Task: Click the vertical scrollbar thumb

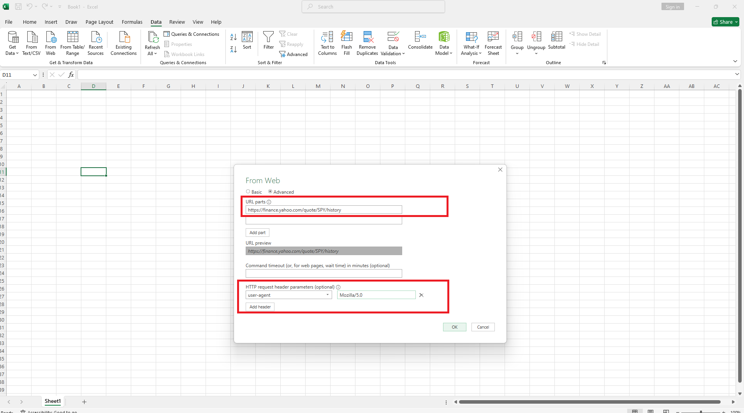Action: pyautogui.click(x=739, y=236)
